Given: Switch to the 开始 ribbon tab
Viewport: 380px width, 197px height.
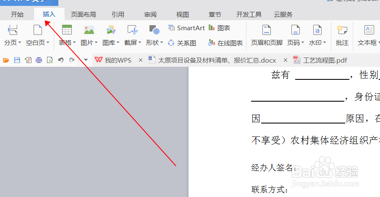Looking at the screenshot, I should click(x=17, y=15).
